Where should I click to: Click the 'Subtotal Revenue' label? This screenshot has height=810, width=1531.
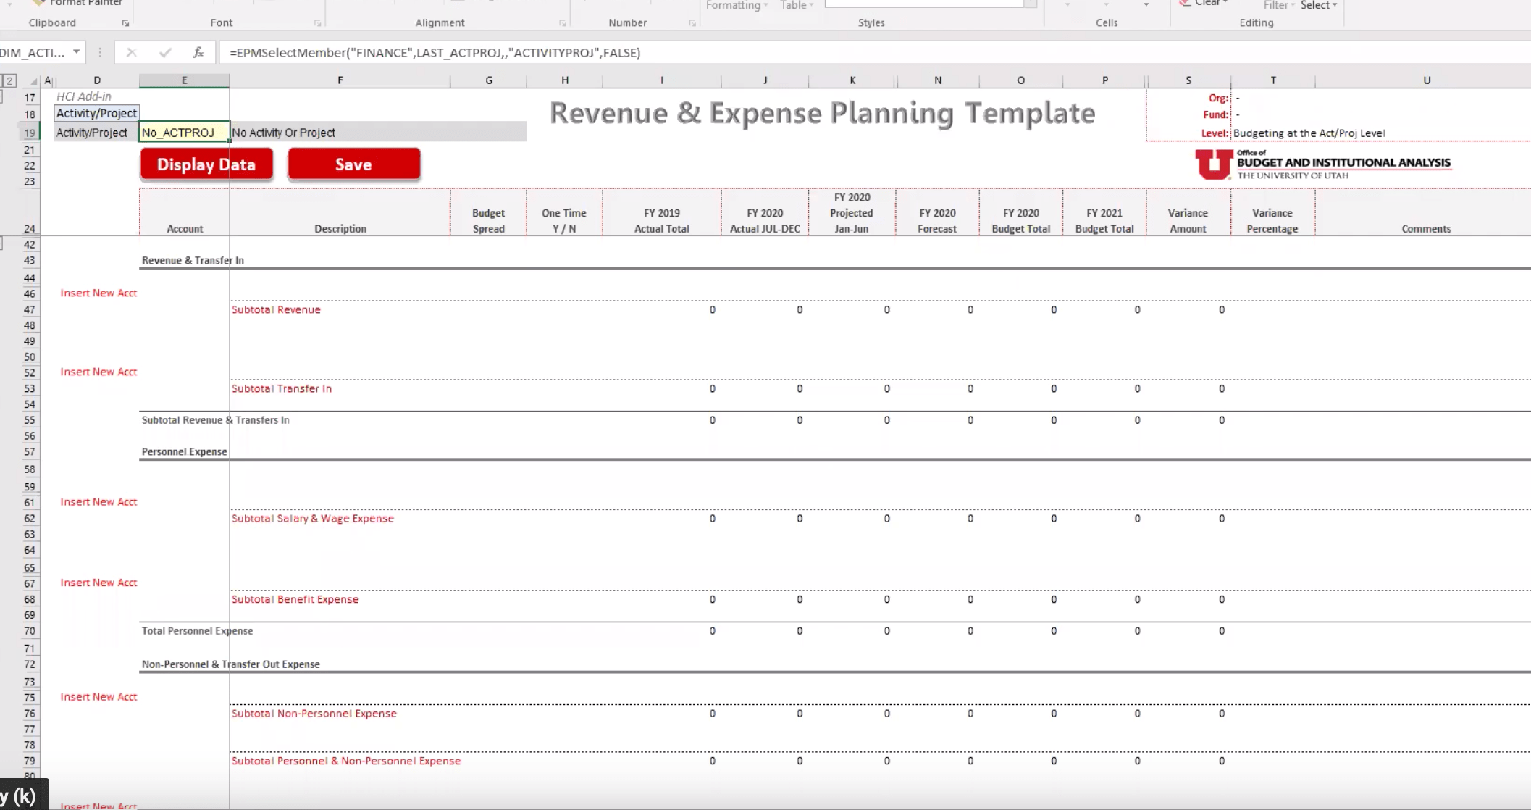[276, 309]
